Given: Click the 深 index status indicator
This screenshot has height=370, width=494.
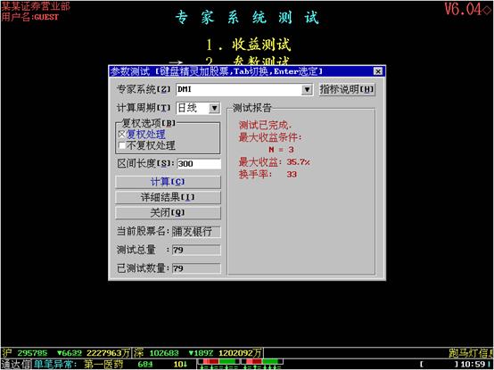Looking at the screenshot, I should pos(198,353).
